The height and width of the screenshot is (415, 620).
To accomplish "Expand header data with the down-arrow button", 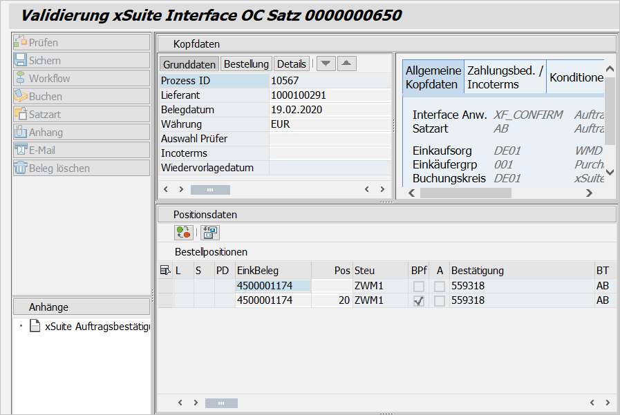I will 326,64.
